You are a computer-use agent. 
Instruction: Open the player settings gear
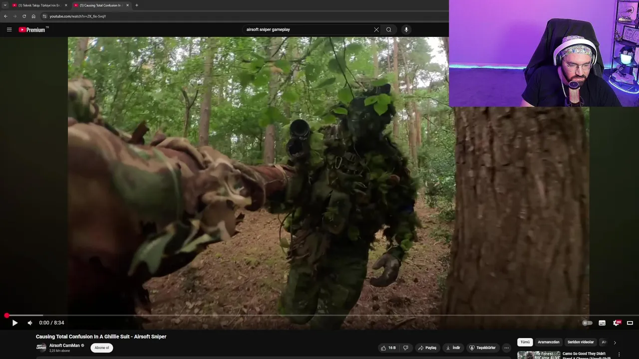point(617,323)
